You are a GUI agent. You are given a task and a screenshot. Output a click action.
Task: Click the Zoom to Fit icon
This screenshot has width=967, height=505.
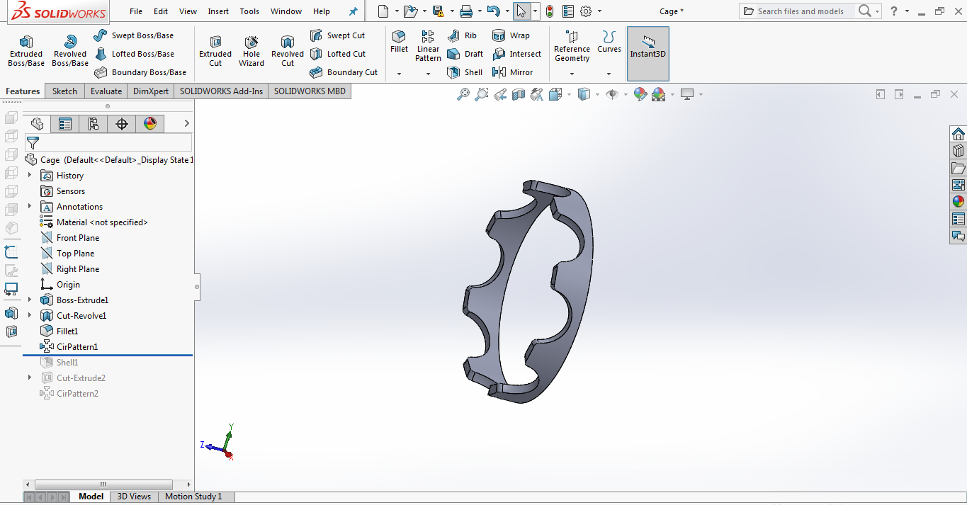pyautogui.click(x=463, y=94)
